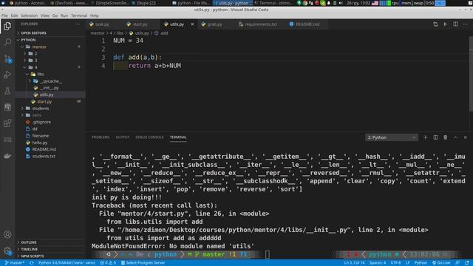Maximize the panel with chevron up

455,137
